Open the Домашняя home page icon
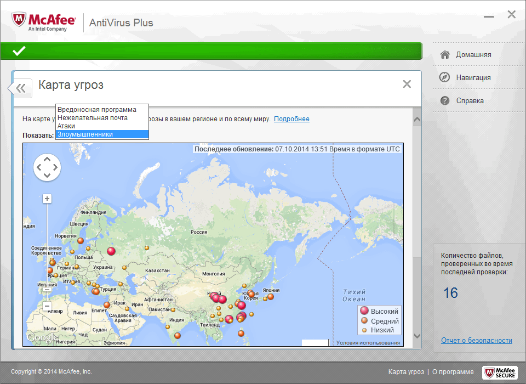Viewport: 526px width, 384px height. (x=446, y=54)
